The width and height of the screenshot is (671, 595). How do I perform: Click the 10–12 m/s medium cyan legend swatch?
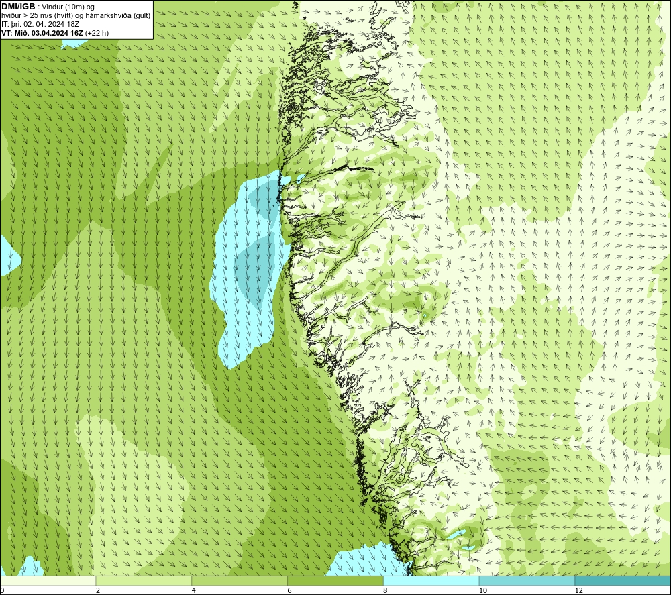[x=527, y=580]
